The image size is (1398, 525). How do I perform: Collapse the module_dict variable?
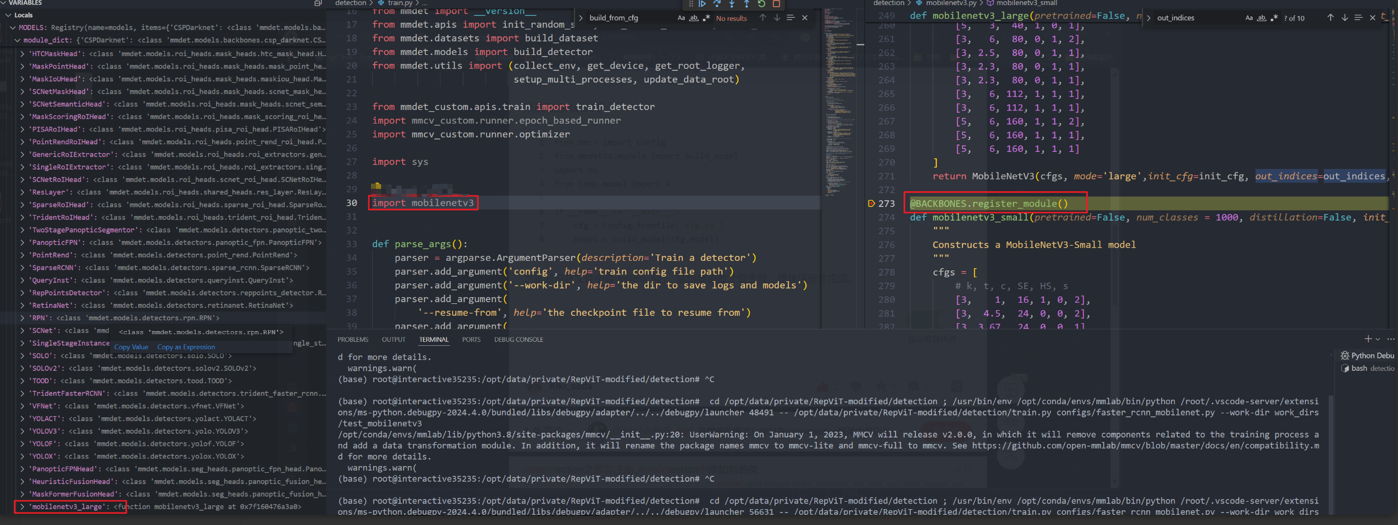click(x=18, y=40)
